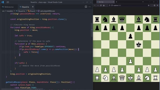Click the empty e2 square
Viewport: 160px width, 90px height.
point(130,69)
